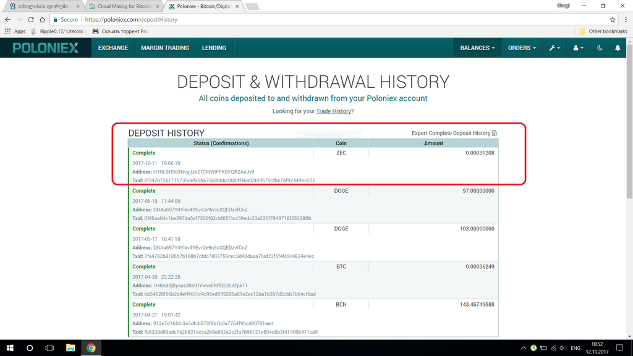Open the notifications bell
Image resolution: width=633 pixels, height=356 pixels.
(x=618, y=48)
